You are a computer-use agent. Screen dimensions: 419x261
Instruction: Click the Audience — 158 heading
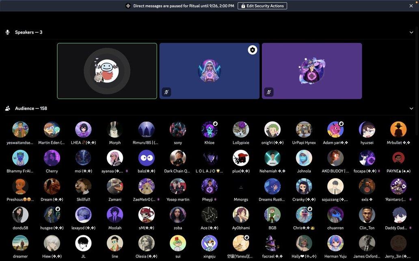pyautogui.click(x=31, y=108)
